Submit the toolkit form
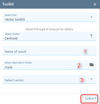Image resolution: width=100 pixels, height=104 pixels. [90, 99]
